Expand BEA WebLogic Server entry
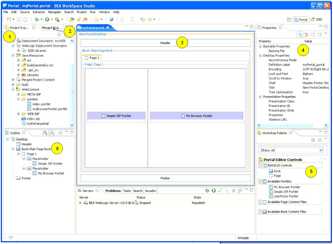This screenshot has width=333, height=244. (x=80, y=203)
